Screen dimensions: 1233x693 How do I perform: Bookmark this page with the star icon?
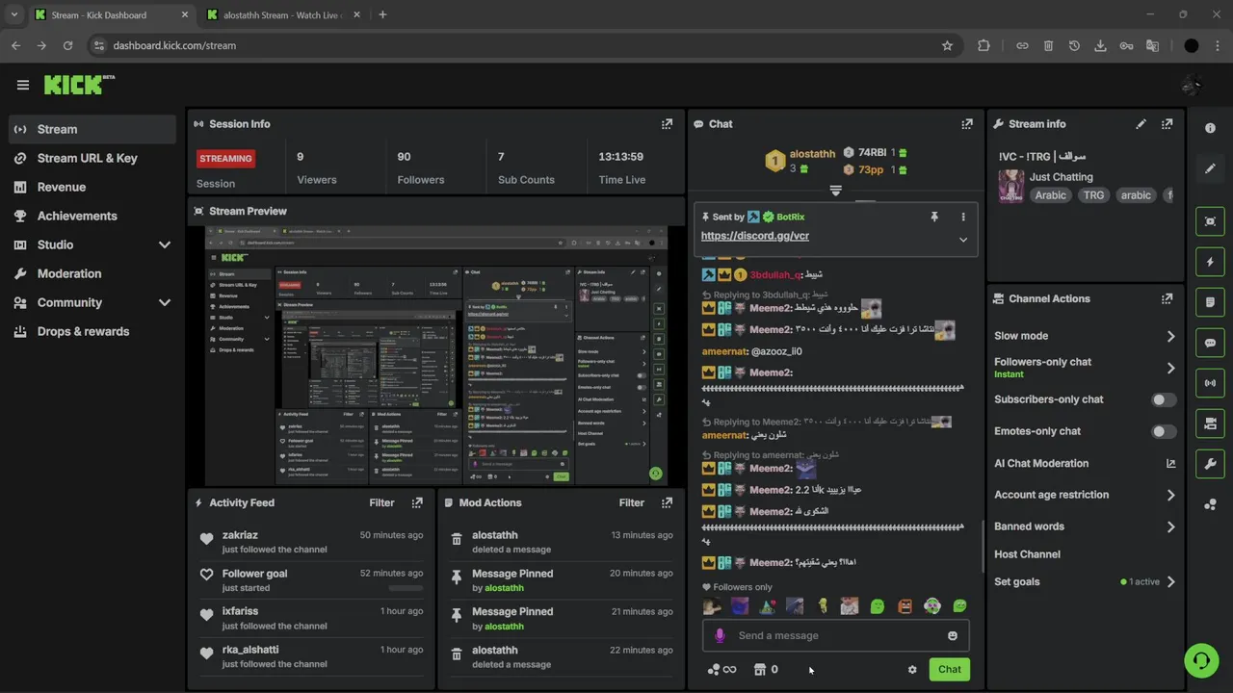947,45
